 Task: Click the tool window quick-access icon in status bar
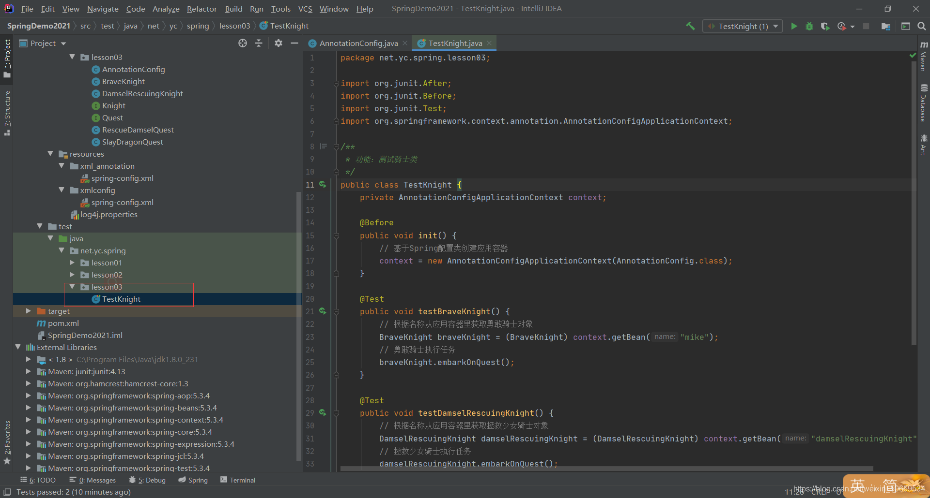(x=7, y=492)
